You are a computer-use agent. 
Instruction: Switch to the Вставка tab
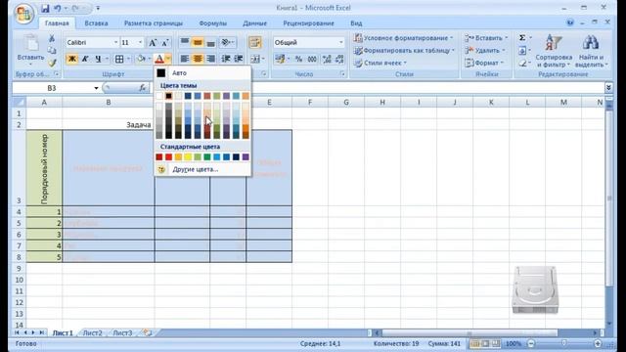click(x=96, y=23)
